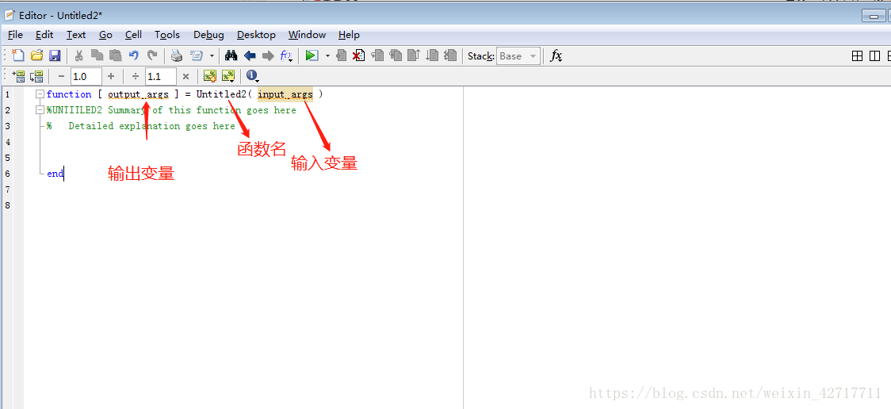The image size is (891, 409).
Task: Collapse the function code fold on line 1
Action: coord(40,94)
